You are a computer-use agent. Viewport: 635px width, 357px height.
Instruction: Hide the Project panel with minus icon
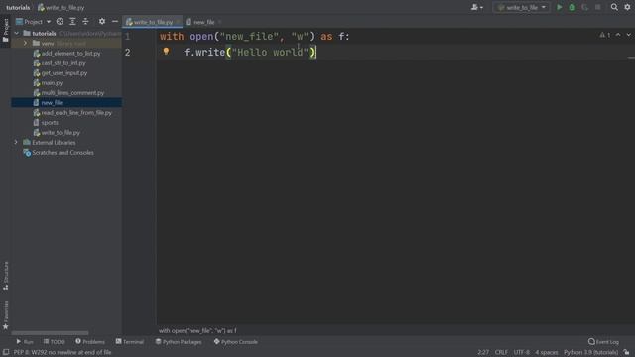coord(115,22)
